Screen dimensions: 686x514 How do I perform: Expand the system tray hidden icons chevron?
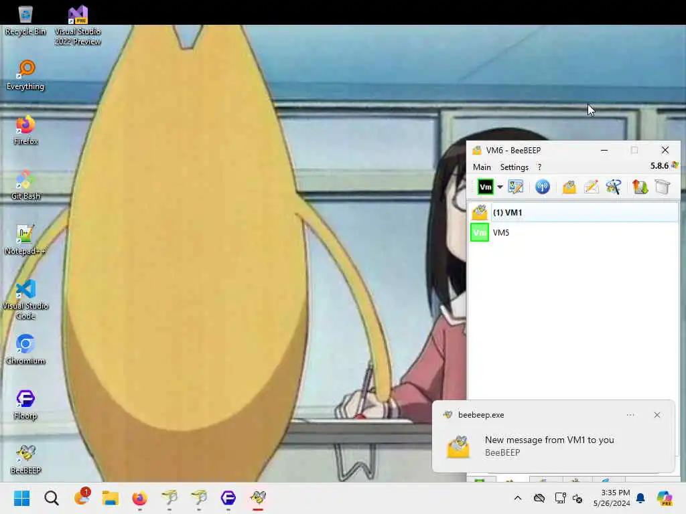518,498
